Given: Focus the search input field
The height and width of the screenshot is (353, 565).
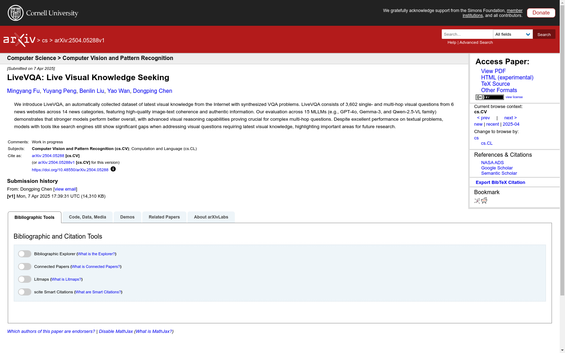Looking at the screenshot, I should (x=467, y=34).
